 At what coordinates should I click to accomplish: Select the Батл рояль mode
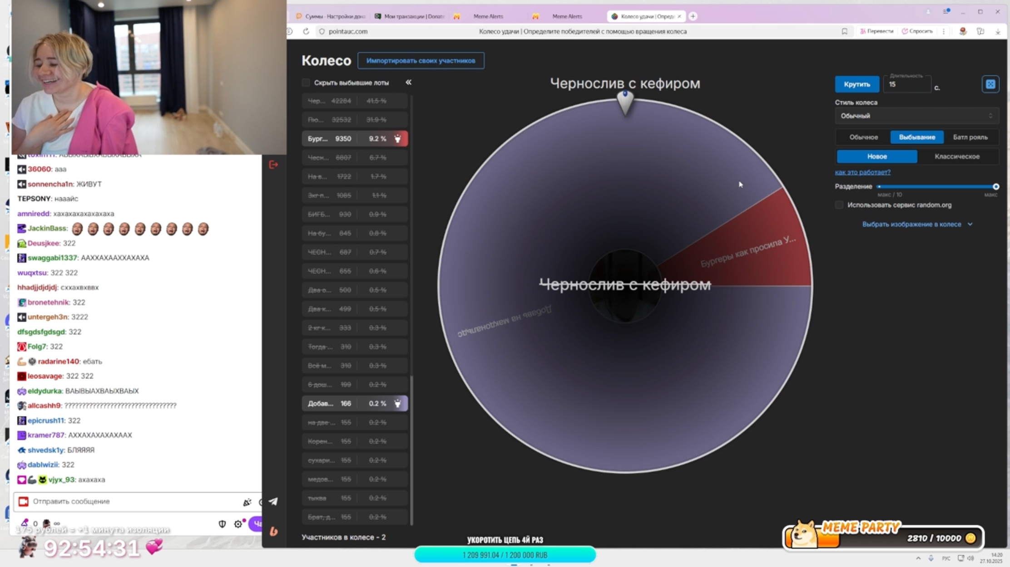(970, 137)
